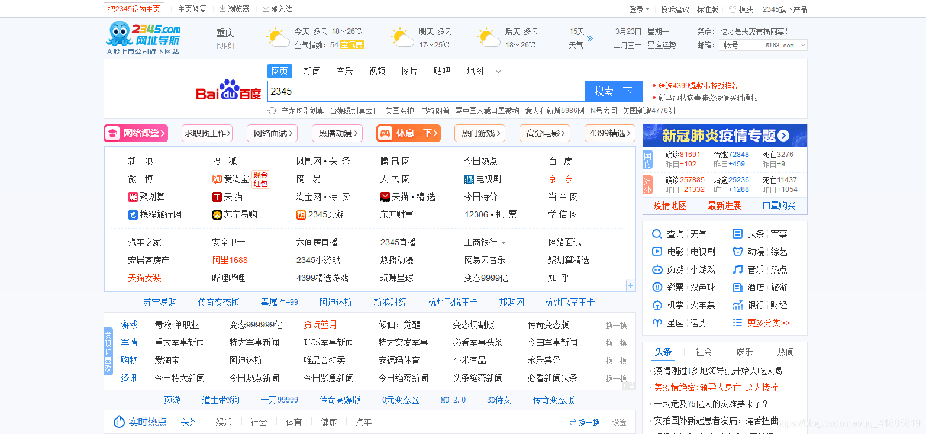The height and width of the screenshot is (434, 926).
Task: Click the 发现你喜欢 side label
Action: pos(108,351)
